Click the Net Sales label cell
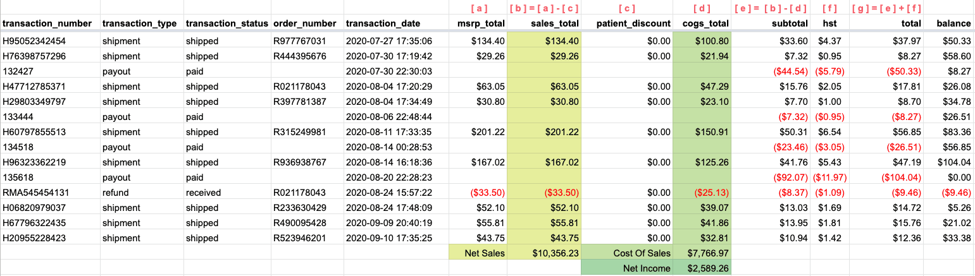Viewport: 975px width, 276px height. click(x=478, y=253)
